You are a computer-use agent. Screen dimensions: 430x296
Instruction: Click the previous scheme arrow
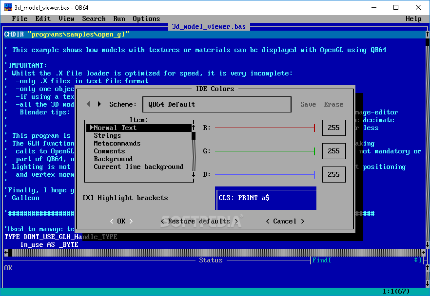click(88, 104)
